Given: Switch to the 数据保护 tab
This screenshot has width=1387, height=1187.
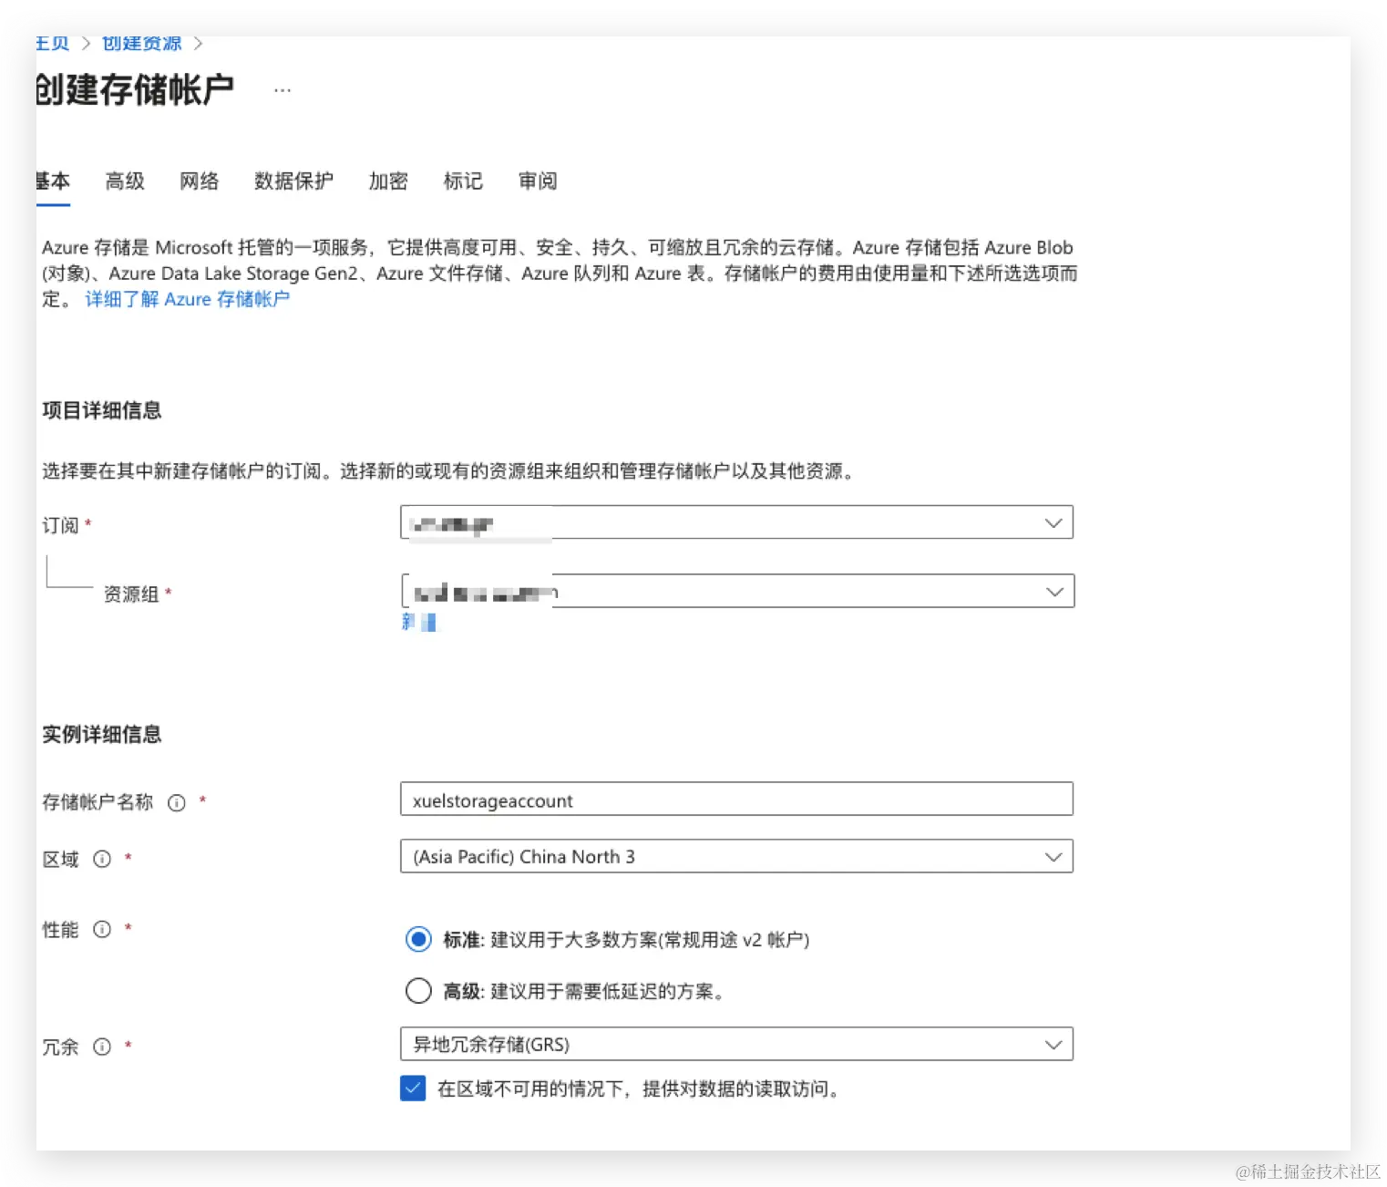Looking at the screenshot, I should tap(293, 181).
